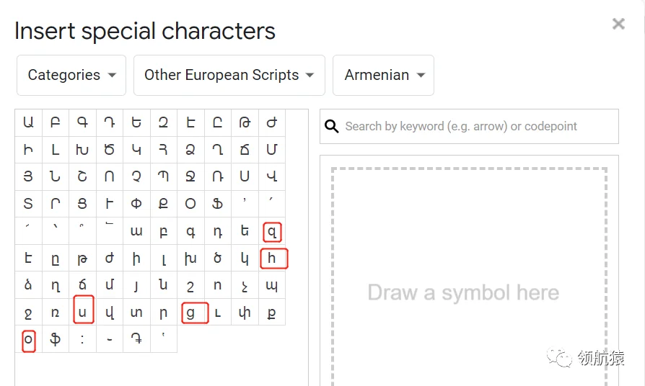
Task: Insert Armenian capital letter Gim Գ
Action: tap(83, 122)
